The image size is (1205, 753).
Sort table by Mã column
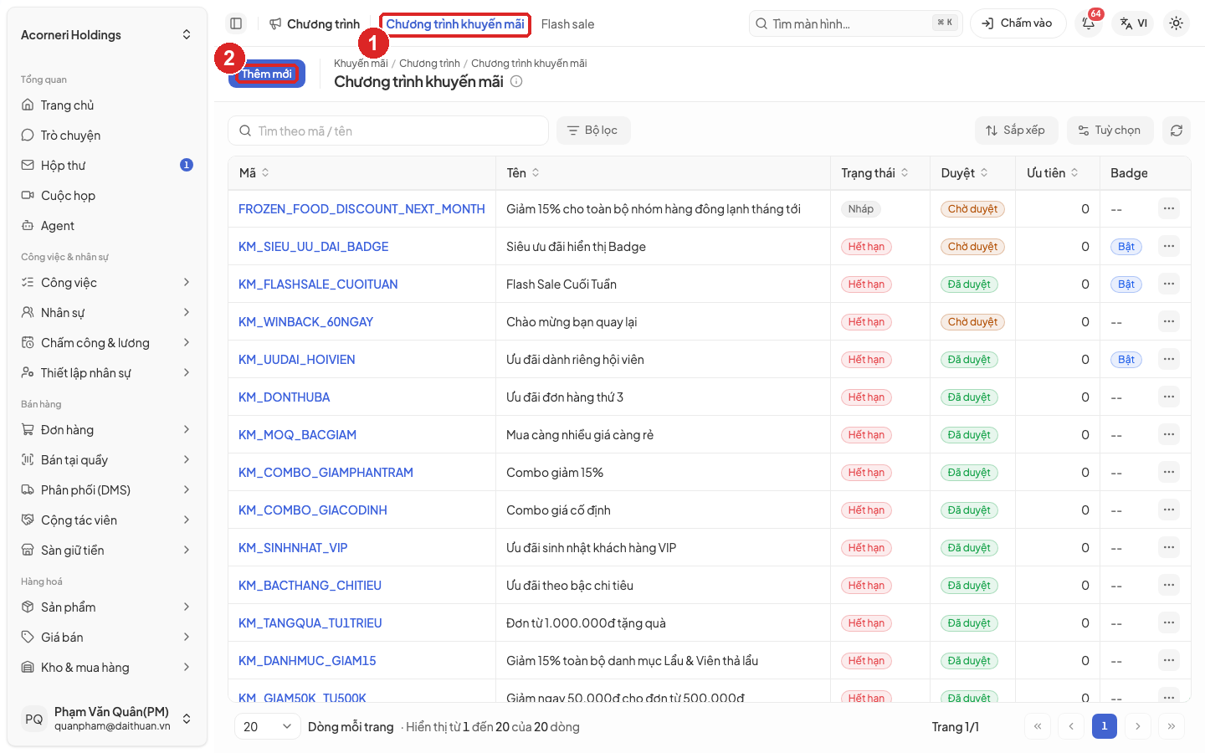254,173
